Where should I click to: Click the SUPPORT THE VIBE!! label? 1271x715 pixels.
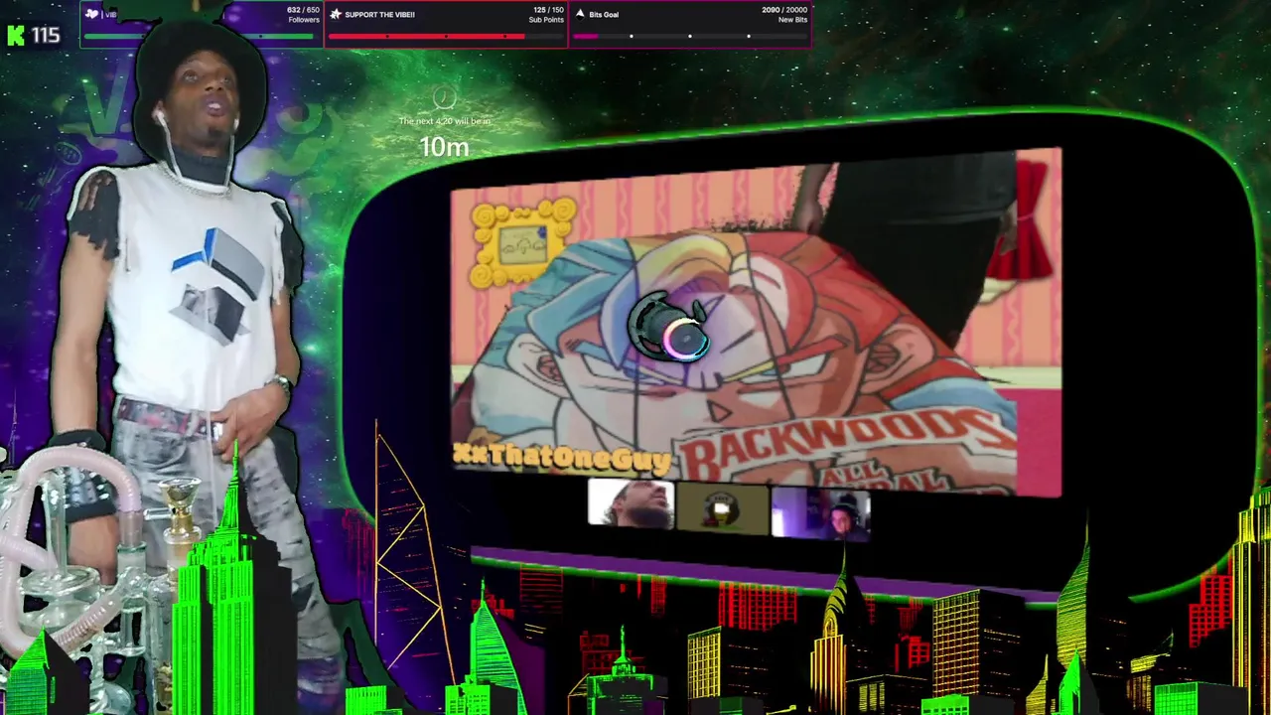click(x=379, y=15)
